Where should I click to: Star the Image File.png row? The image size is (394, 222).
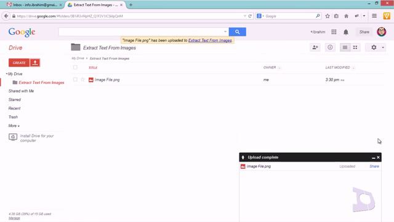(x=82, y=80)
